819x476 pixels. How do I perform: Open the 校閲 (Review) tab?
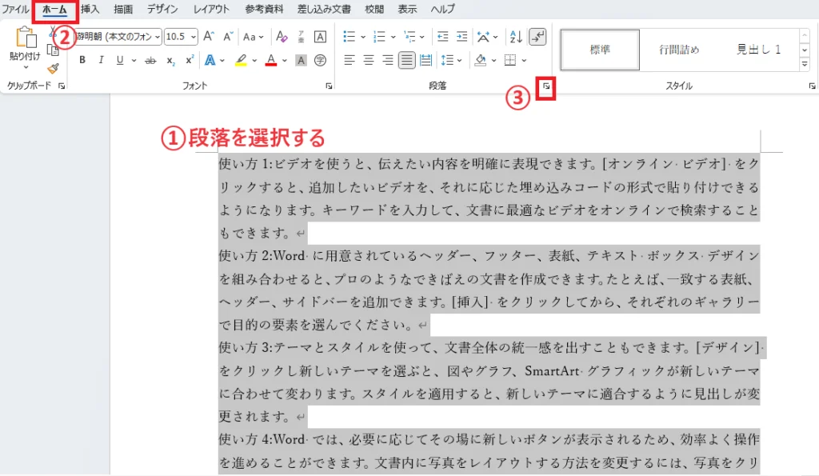coord(374,10)
